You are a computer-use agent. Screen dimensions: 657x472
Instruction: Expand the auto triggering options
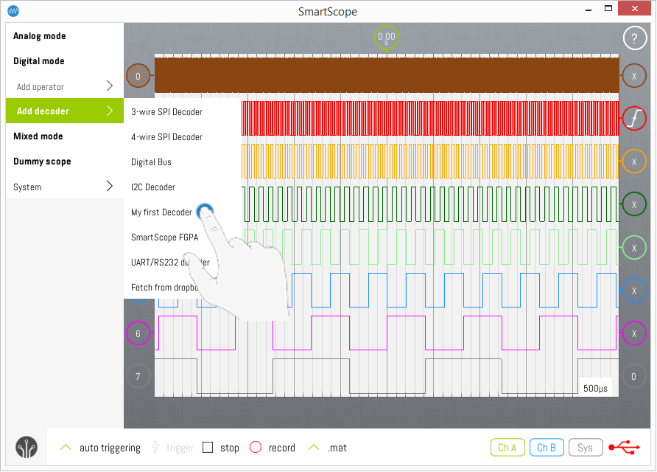tap(66, 448)
